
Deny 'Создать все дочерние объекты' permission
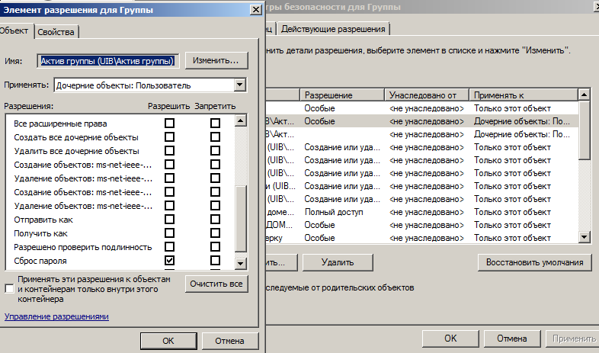[215, 137]
